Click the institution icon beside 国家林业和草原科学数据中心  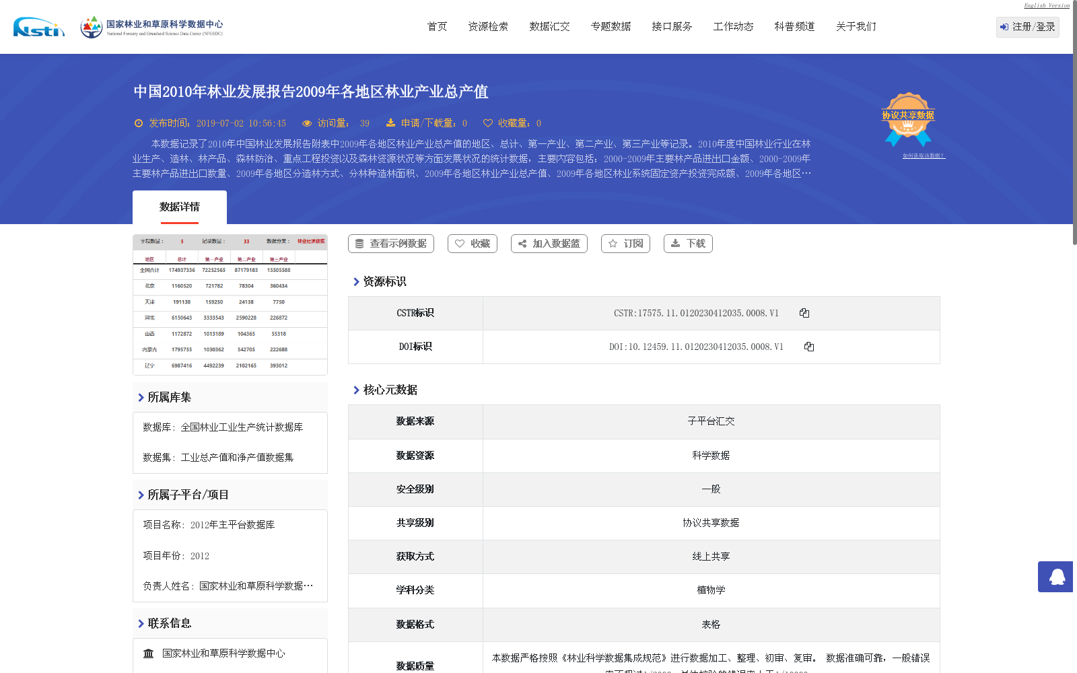149,653
